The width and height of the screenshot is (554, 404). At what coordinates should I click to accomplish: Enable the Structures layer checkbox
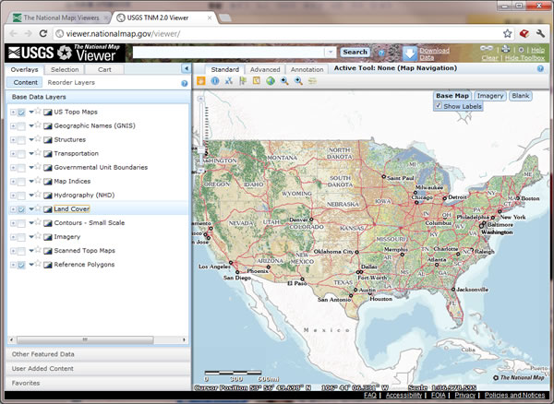click(21, 140)
